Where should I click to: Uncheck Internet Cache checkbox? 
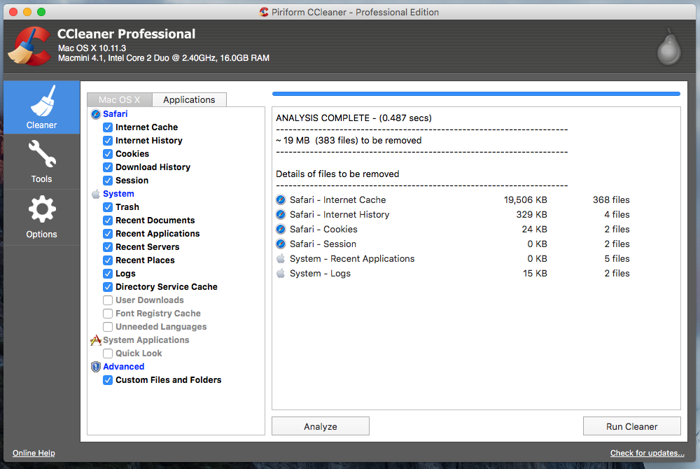[108, 127]
